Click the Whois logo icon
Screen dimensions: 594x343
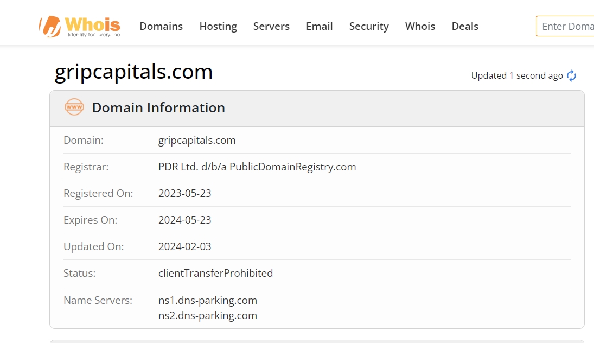pyautogui.click(x=50, y=26)
